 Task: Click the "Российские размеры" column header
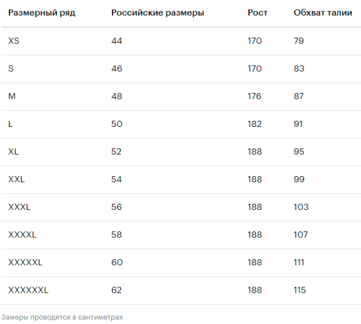tap(158, 13)
